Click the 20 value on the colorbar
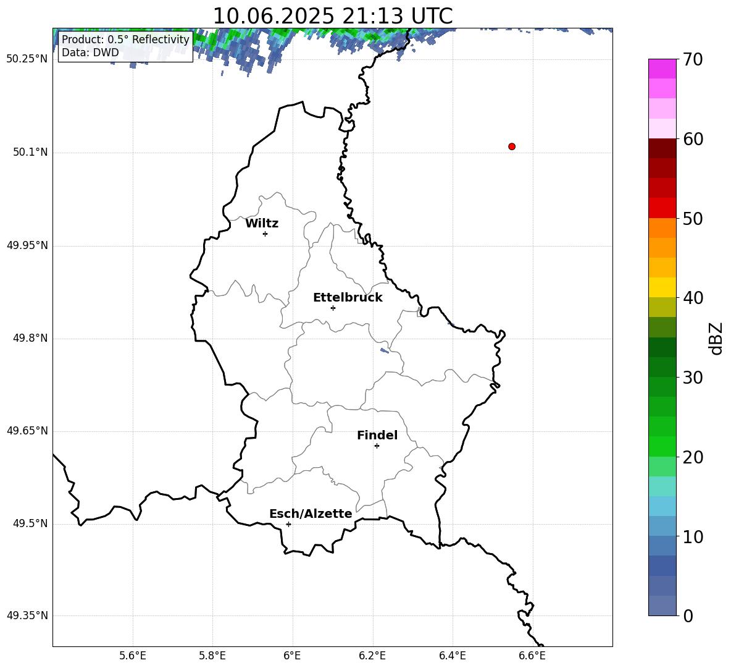 coord(693,457)
